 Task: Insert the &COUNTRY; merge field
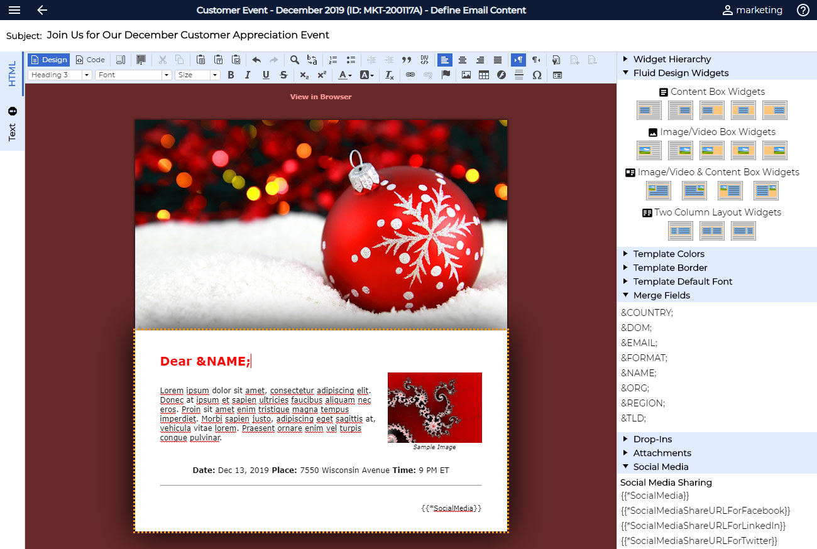(647, 313)
